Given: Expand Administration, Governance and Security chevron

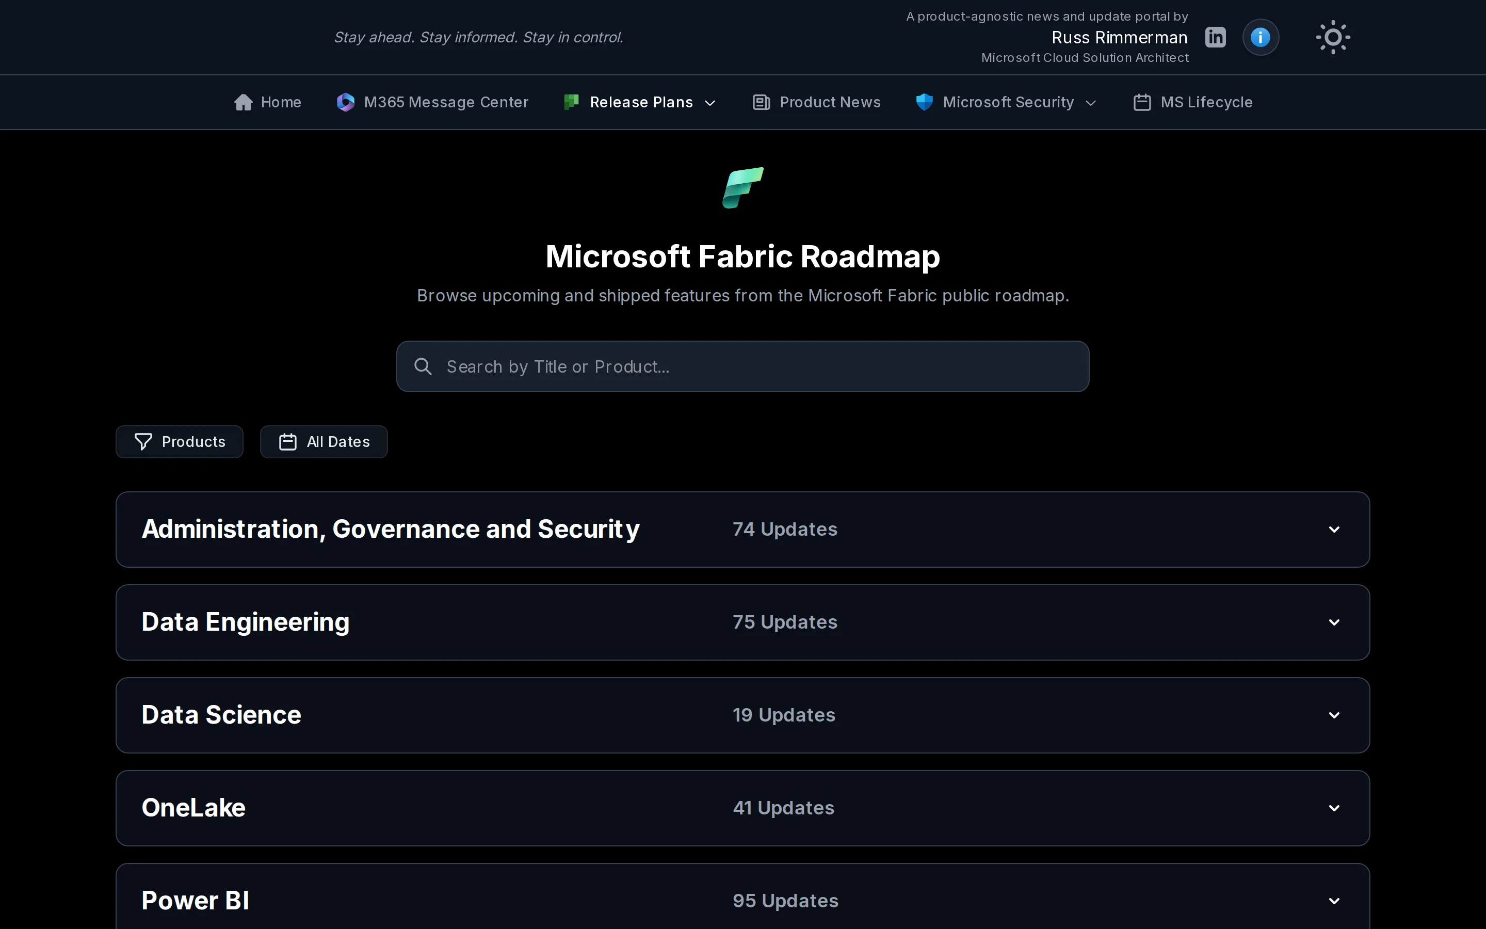Looking at the screenshot, I should [x=1334, y=530].
